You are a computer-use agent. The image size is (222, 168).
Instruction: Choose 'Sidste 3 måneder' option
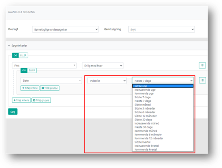[163, 108]
